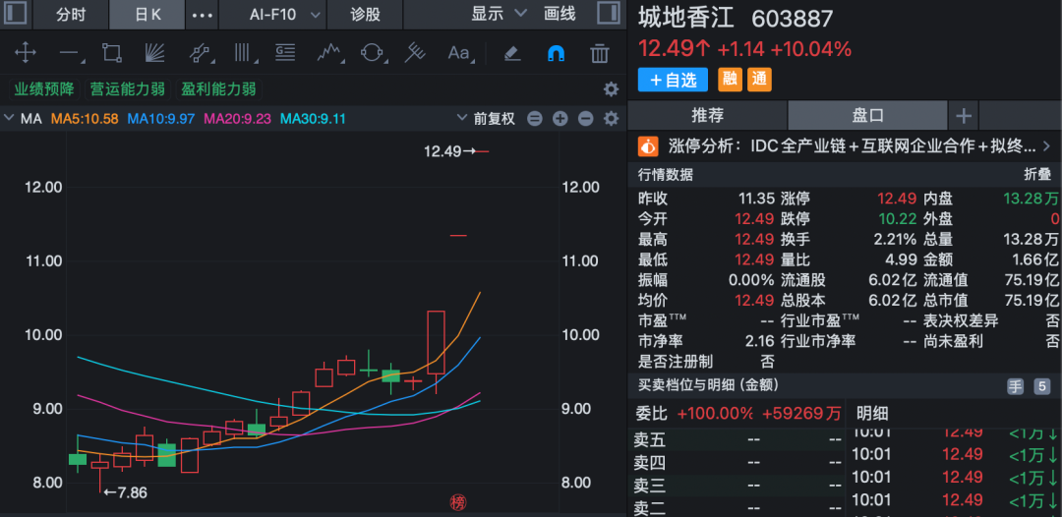This screenshot has height=517, width=1062.
Task: Click the 5 levels depth button
Action: (x=1041, y=386)
